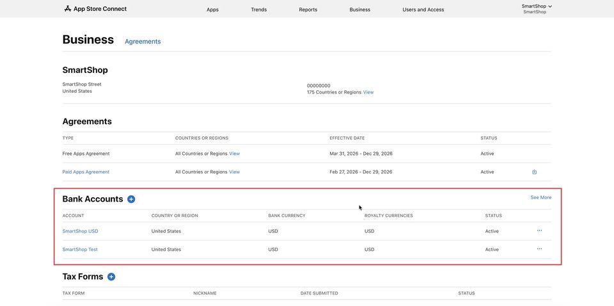Click See More for bank accounts
The width and height of the screenshot is (614, 306).
click(541, 197)
